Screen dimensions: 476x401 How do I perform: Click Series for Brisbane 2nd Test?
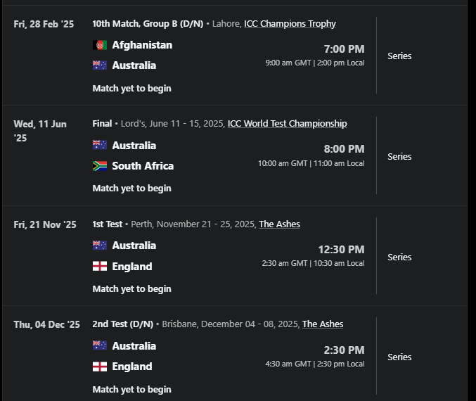[x=399, y=357]
